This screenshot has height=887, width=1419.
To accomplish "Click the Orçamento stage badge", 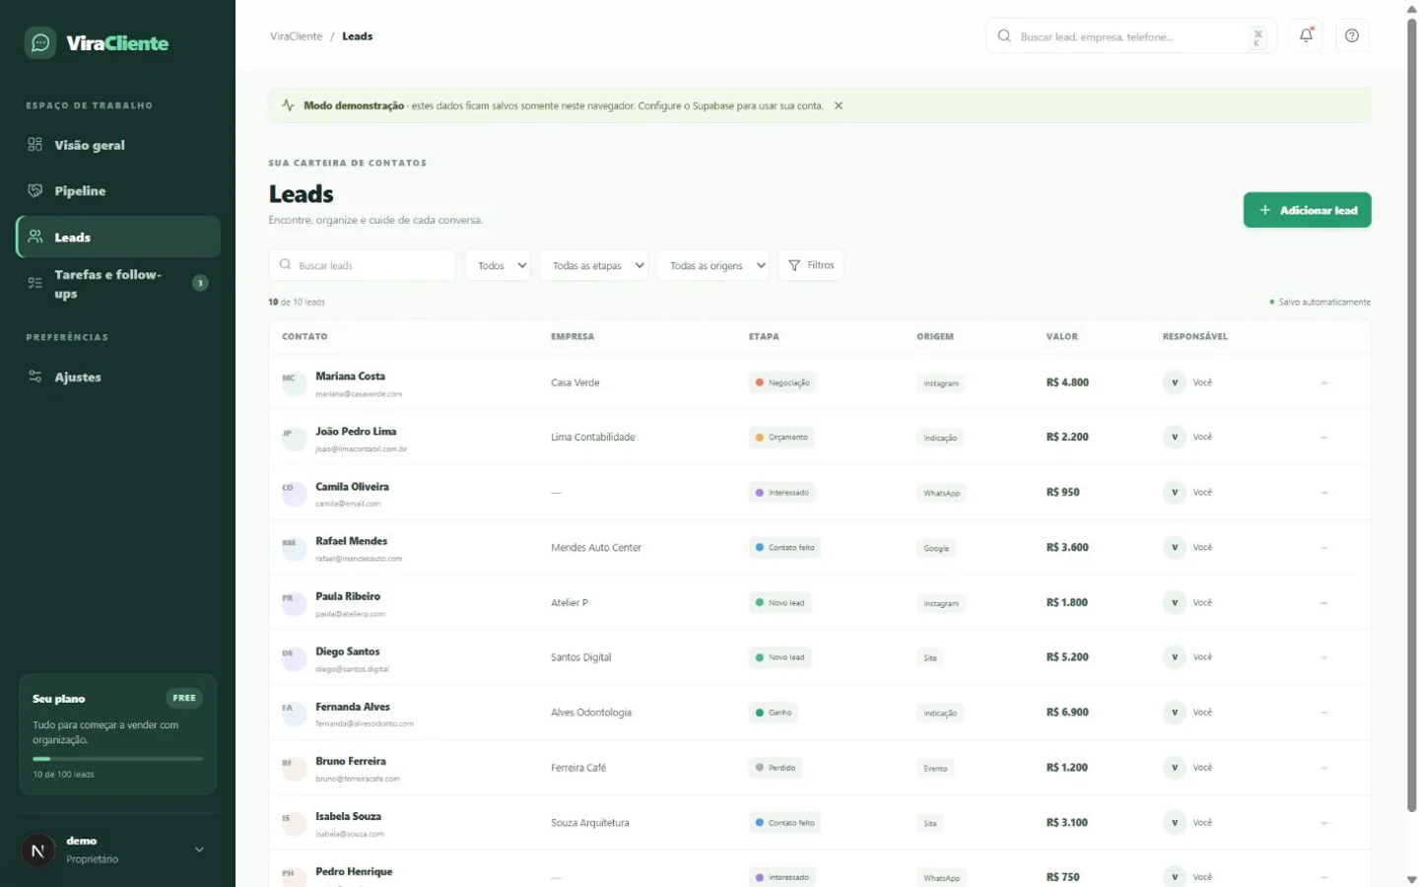I will (x=781, y=438).
